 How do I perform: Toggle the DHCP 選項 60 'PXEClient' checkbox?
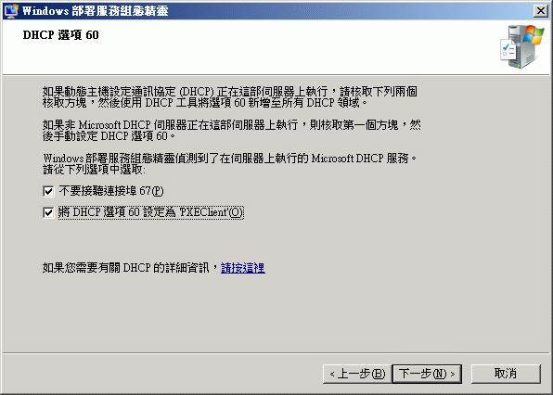48,212
